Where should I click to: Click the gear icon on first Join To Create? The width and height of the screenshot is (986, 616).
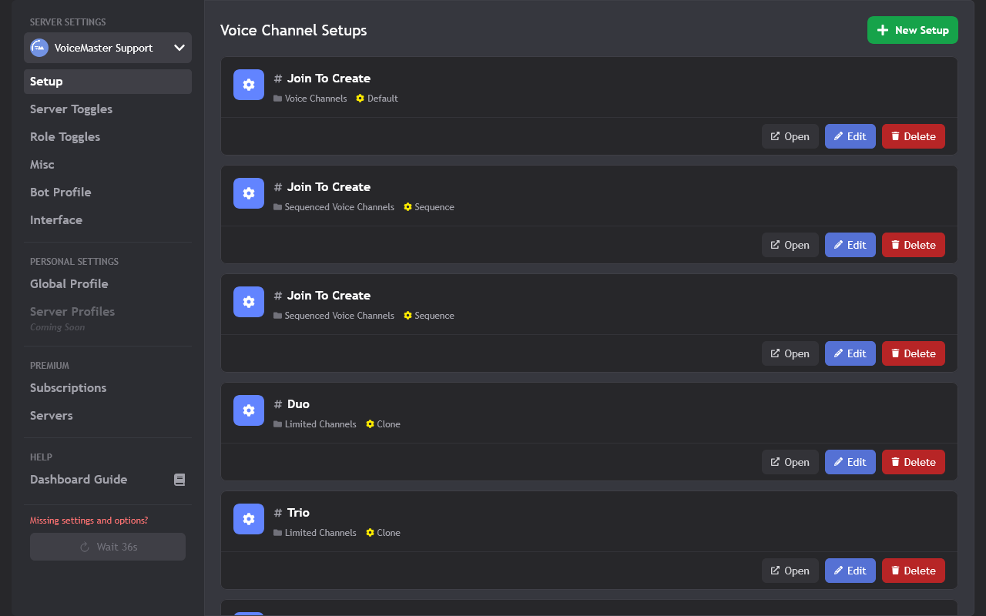(249, 85)
